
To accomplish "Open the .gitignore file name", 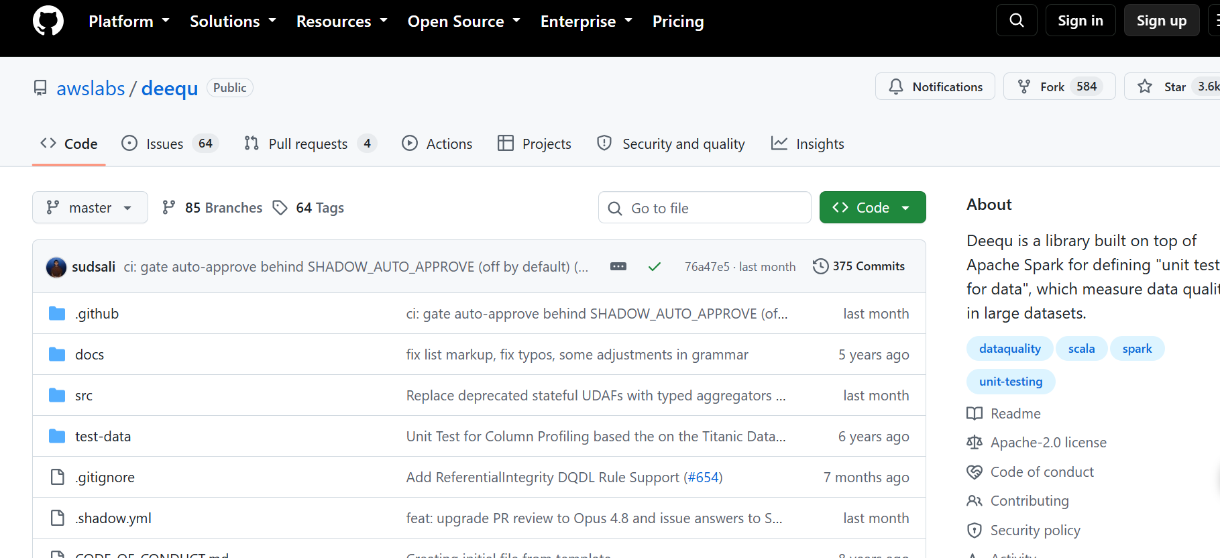I will click(x=105, y=478).
